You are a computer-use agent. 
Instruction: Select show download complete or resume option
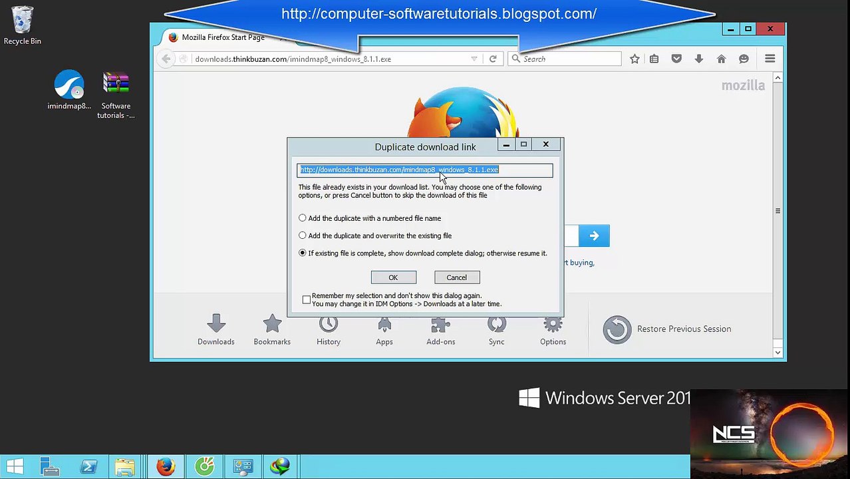pos(423,253)
